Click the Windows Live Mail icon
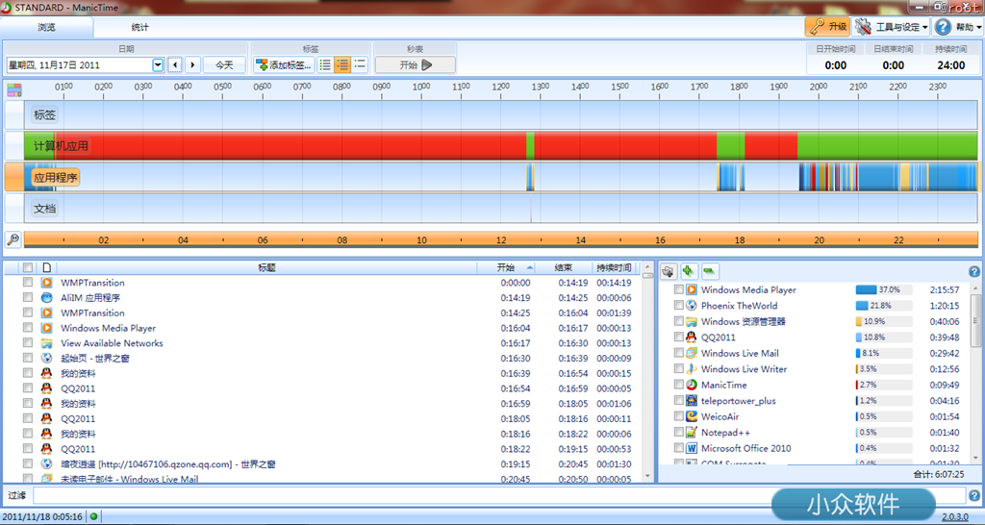This screenshot has height=525, width=985. 692,353
